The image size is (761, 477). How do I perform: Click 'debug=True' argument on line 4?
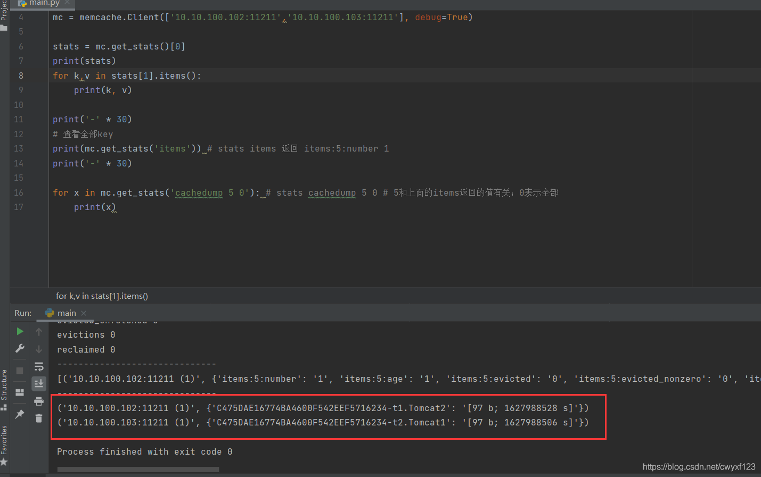[441, 17]
